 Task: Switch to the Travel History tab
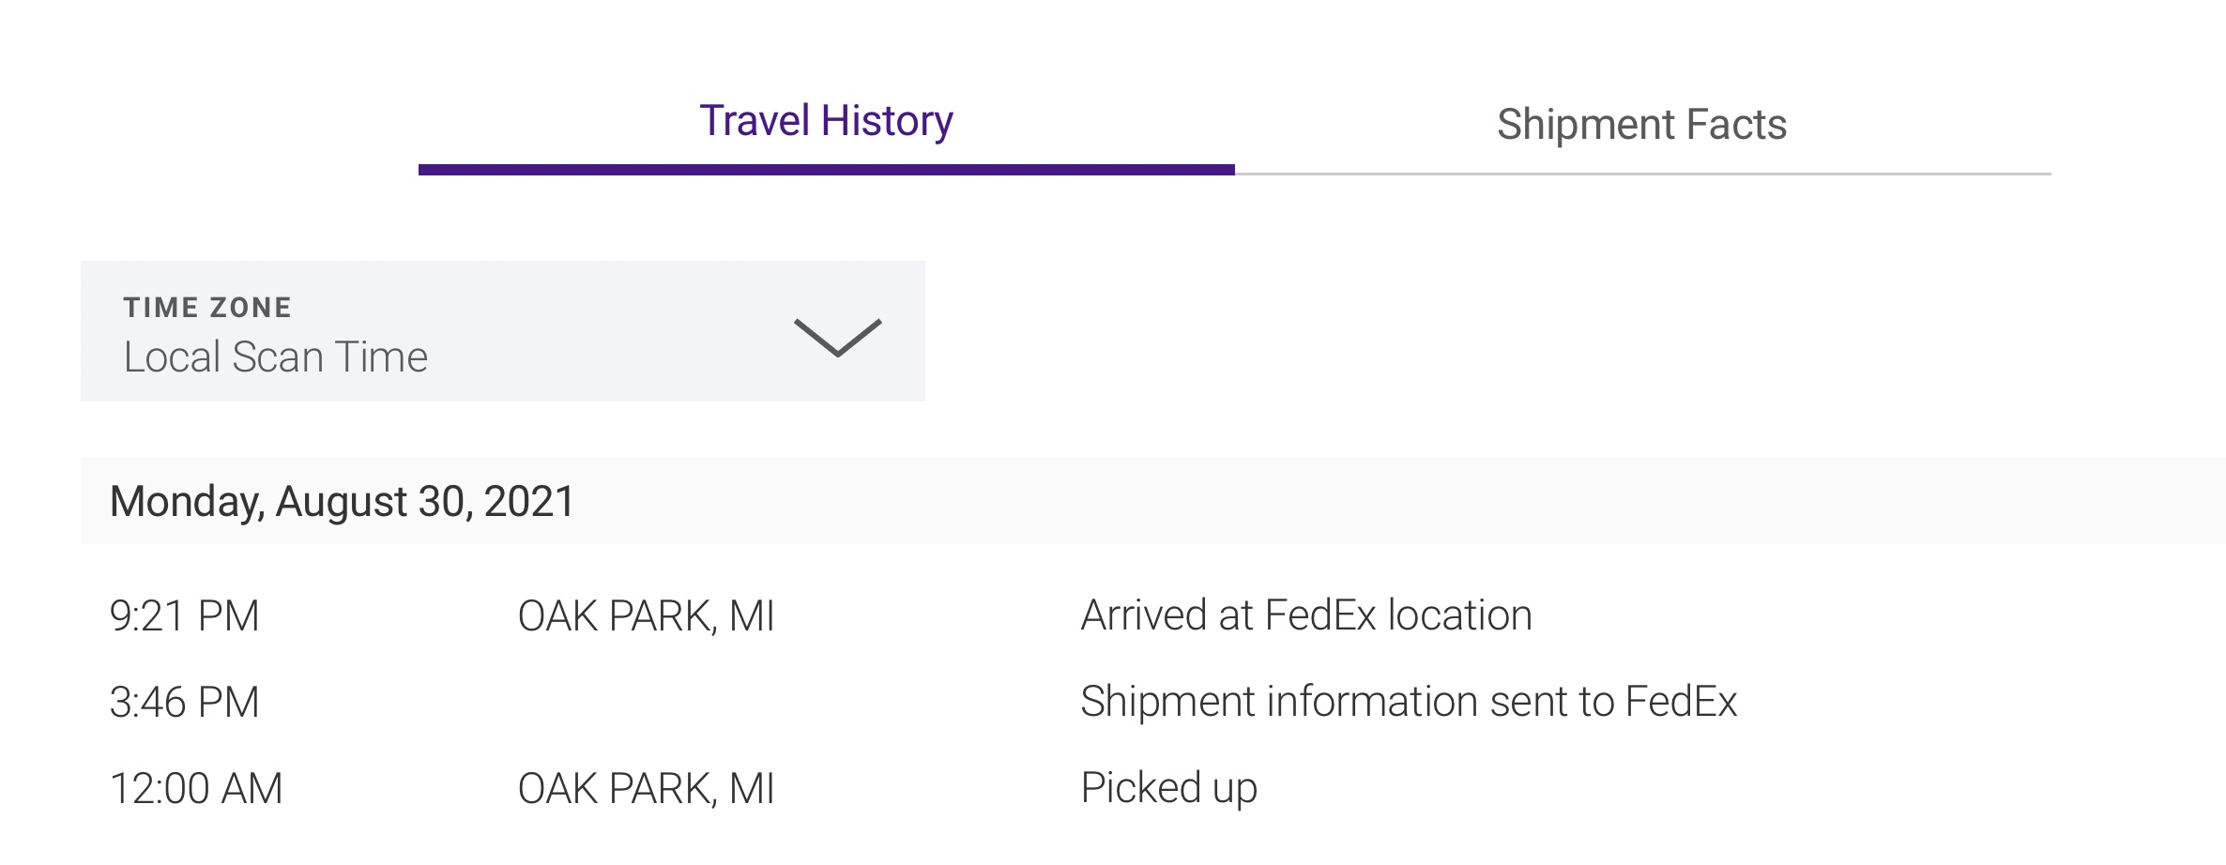[x=826, y=121]
